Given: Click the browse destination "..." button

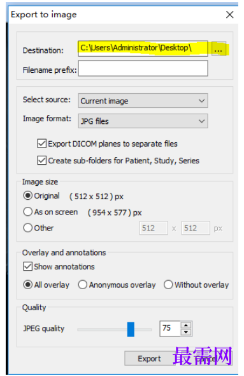Looking at the screenshot, I should 219,49.
